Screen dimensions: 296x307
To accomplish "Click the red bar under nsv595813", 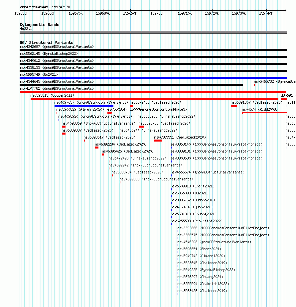I will tap(154, 99).
